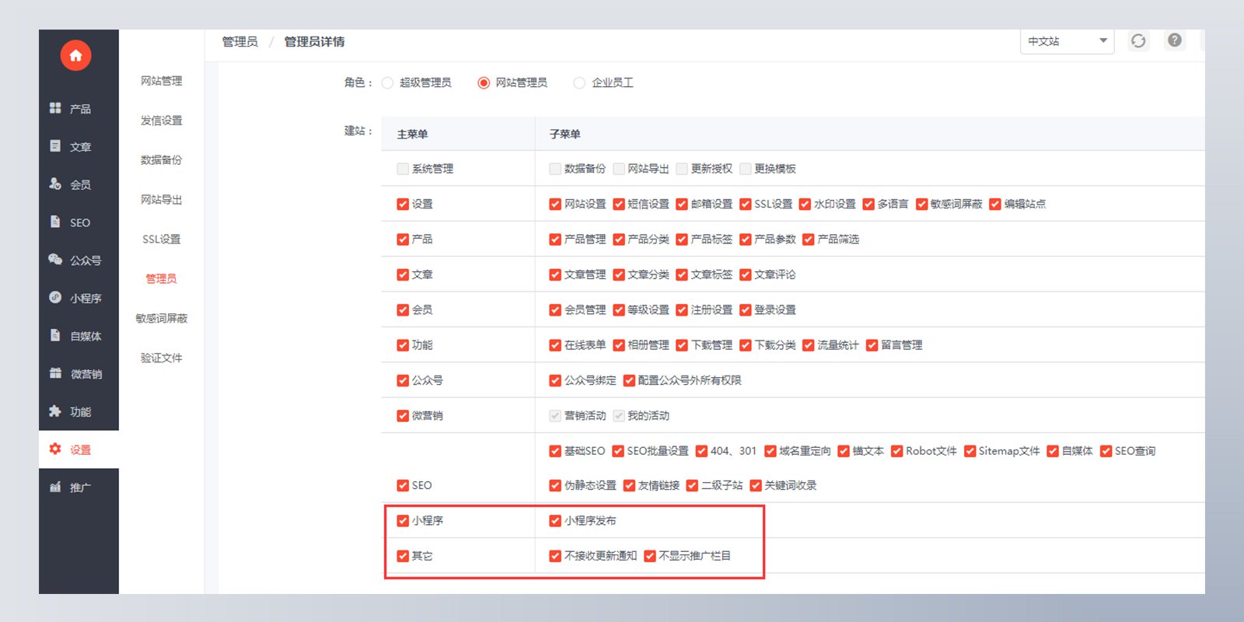Open 网站管理 in the settings submenu
Image resolution: width=1244 pixels, height=622 pixels.
coord(162,81)
